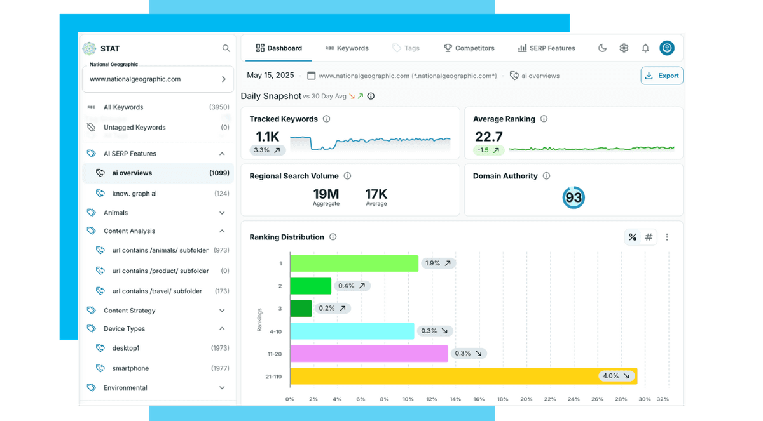Open the www.nationalgeographic.com site selector
Image resolution: width=763 pixels, height=421 pixels.
click(158, 79)
